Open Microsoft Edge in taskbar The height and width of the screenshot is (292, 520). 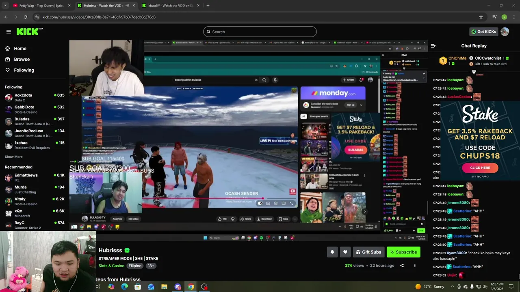[124, 287]
